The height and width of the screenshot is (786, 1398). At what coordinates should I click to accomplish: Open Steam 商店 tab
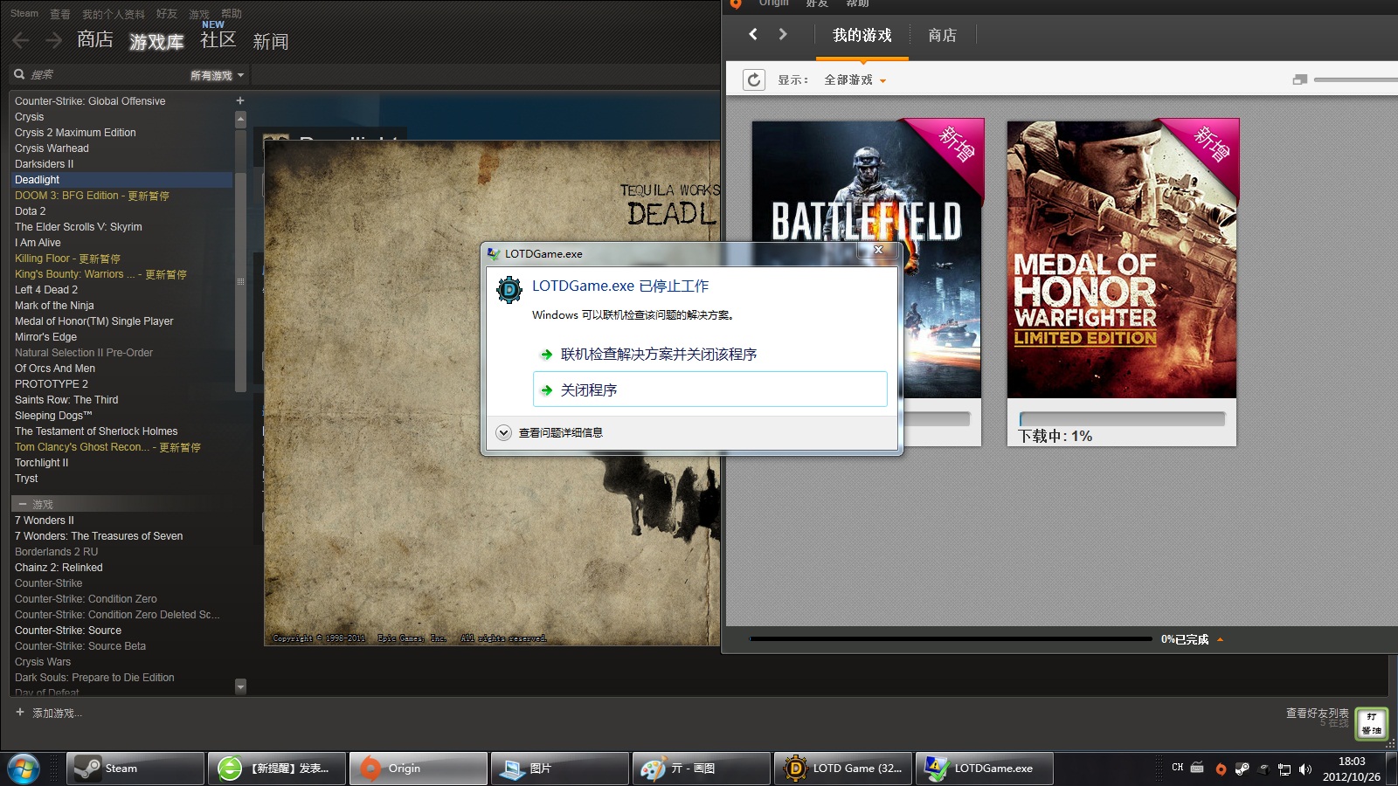pyautogui.click(x=94, y=39)
